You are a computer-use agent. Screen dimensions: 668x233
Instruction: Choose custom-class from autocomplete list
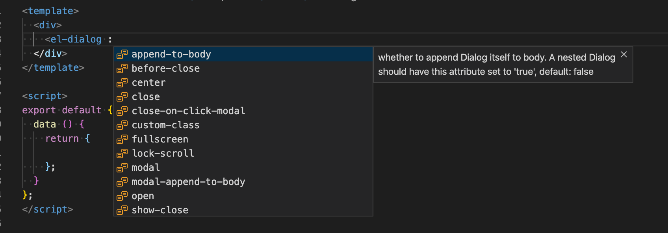coord(243,125)
